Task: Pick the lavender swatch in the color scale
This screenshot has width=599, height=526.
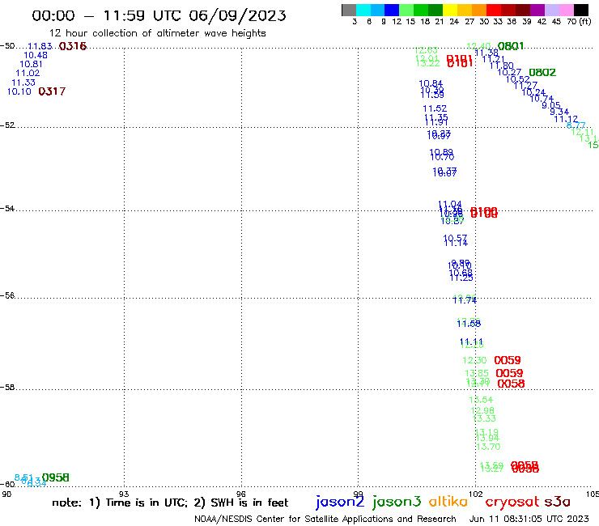Action: click(552, 10)
